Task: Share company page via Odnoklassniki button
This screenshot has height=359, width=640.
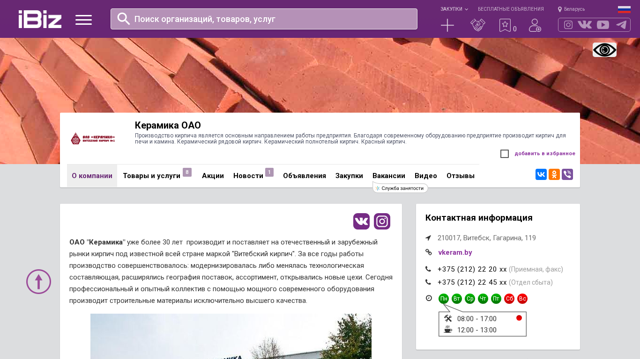Action: coord(554,174)
